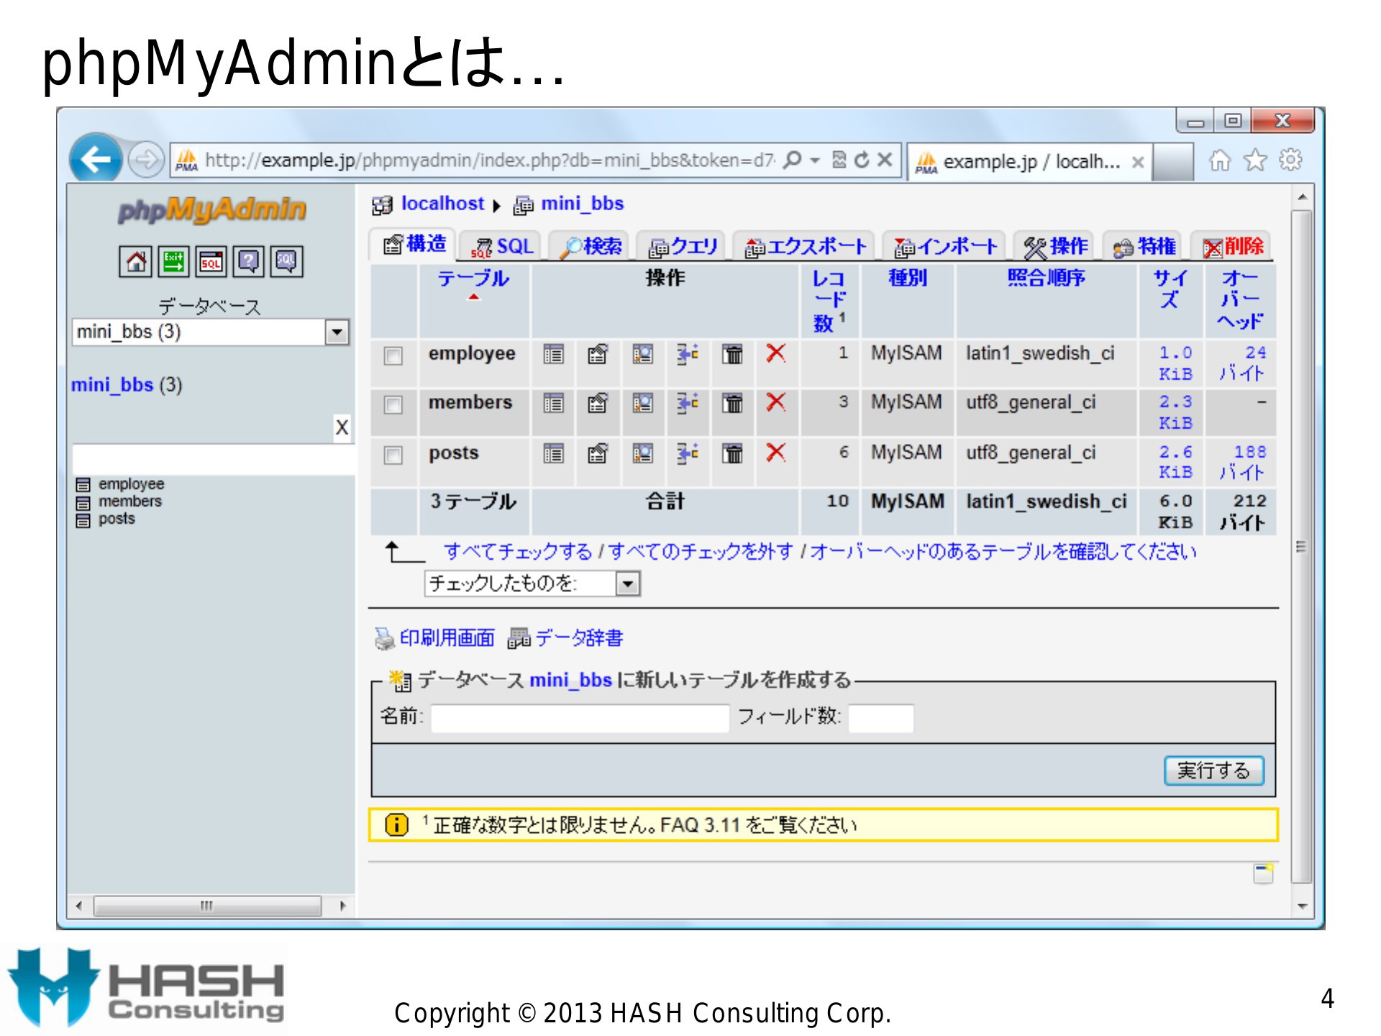Click Drop (red X) icon for employee table
1381x1036 pixels.
775,353
